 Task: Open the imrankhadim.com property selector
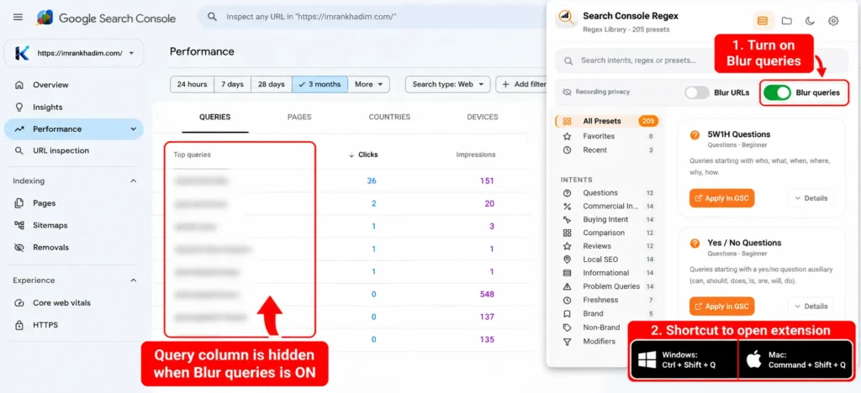click(x=74, y=53)
